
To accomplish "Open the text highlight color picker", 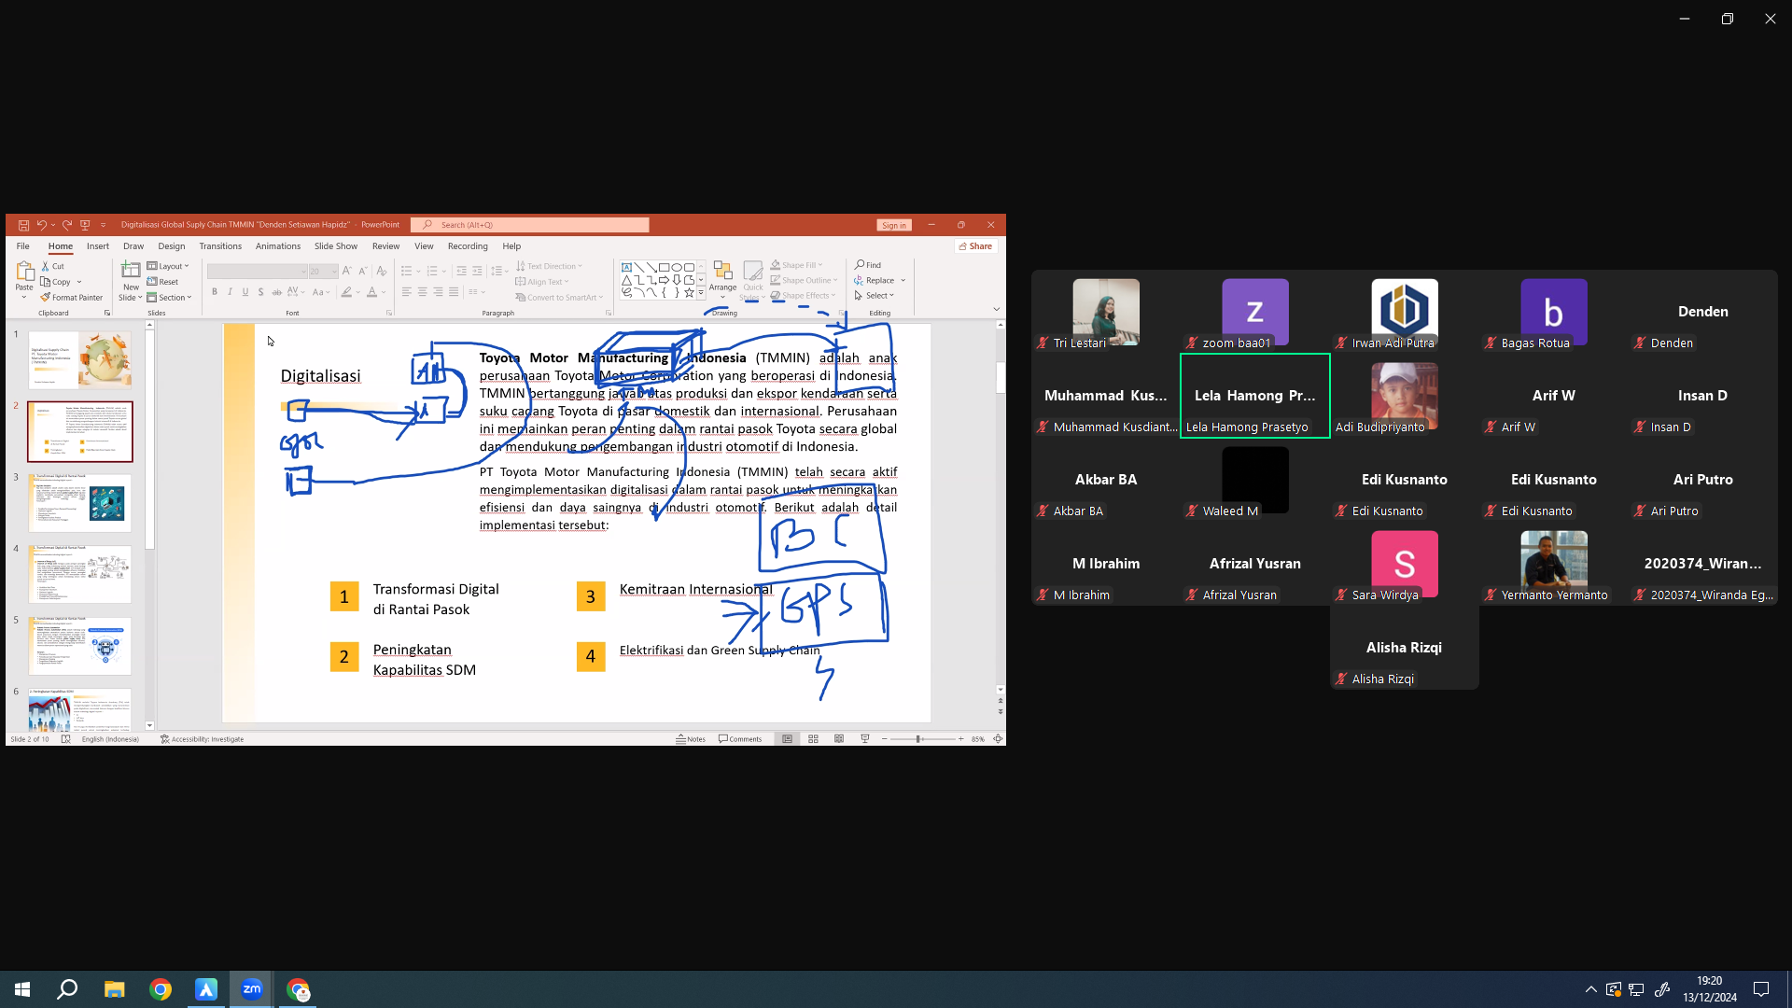I will click(x=347, y=292).
